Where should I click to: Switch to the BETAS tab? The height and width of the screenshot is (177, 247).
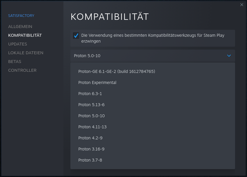pyautogui.click(x=15, y=62)
